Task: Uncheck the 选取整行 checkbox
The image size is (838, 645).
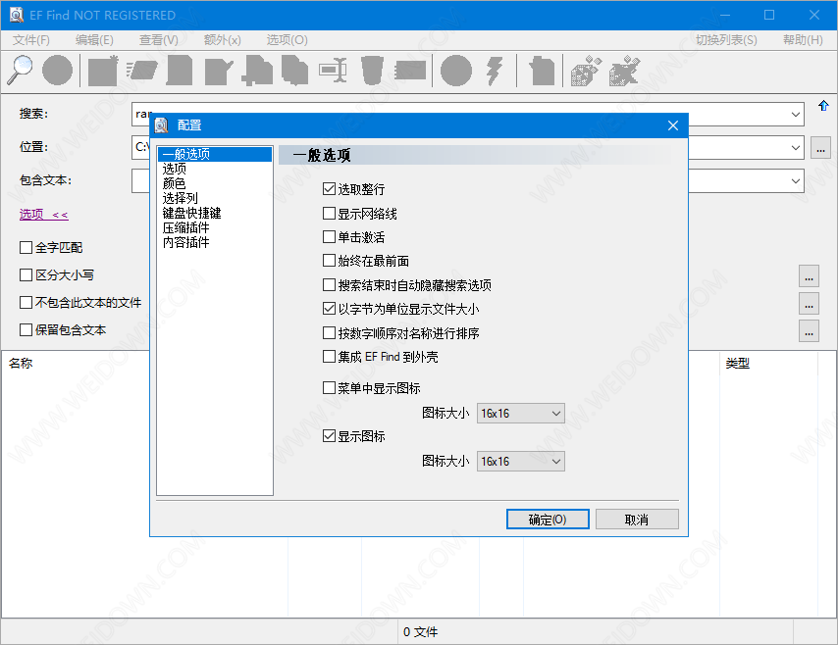Action: pos(330,189)
